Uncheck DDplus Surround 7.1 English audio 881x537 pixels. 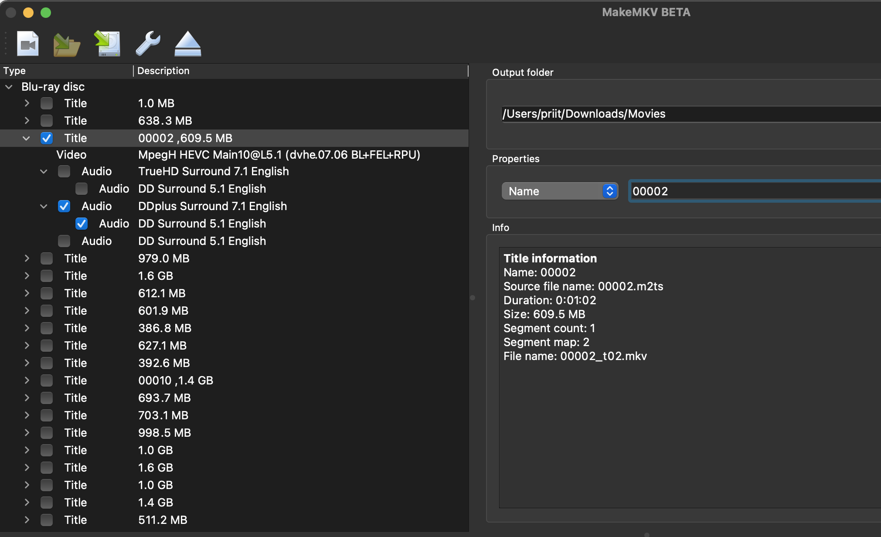pyautogui.click(x=64, y=206)
